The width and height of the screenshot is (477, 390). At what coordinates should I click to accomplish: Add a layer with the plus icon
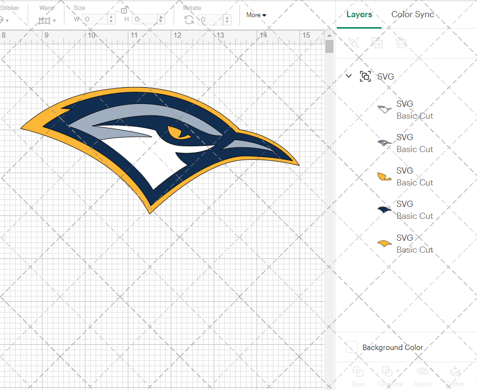(377, 43)
